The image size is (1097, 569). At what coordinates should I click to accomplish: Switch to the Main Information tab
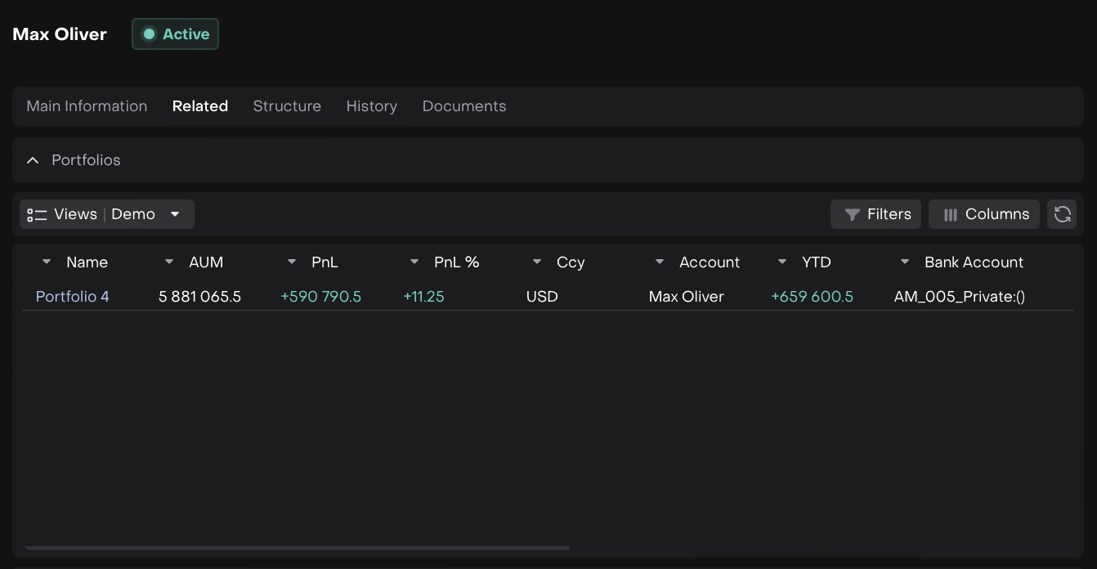[x=87, y=106]
